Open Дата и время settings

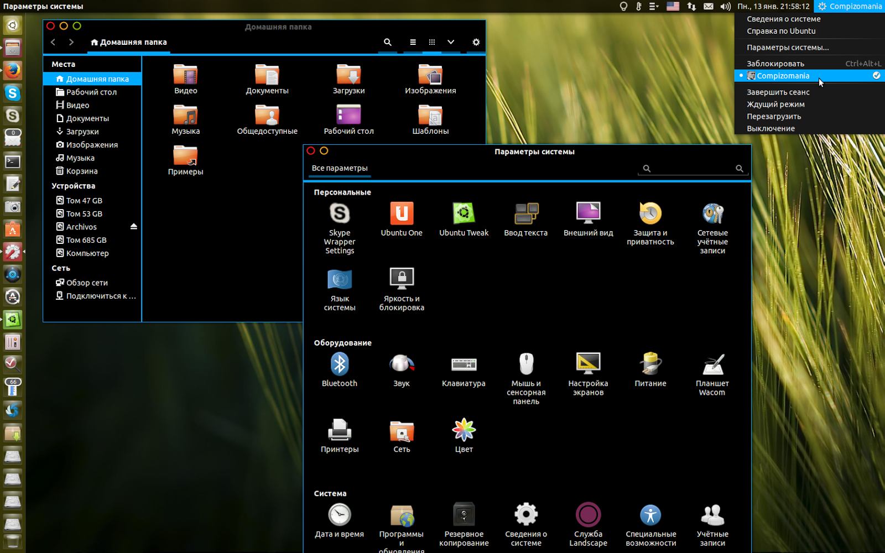340,521
